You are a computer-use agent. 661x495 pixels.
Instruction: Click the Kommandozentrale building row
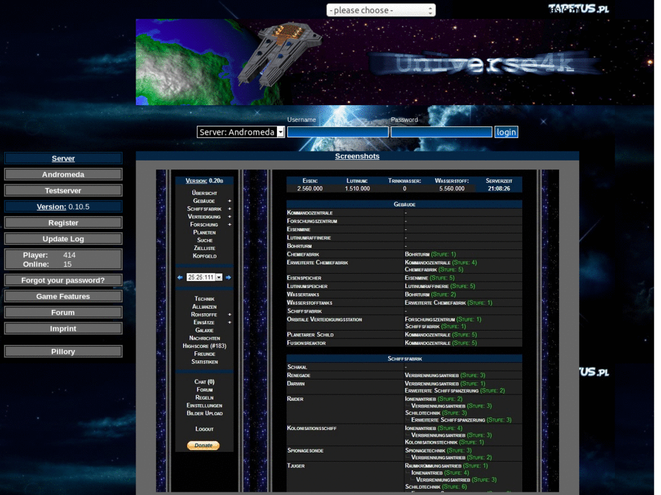[x=404, y=213]
